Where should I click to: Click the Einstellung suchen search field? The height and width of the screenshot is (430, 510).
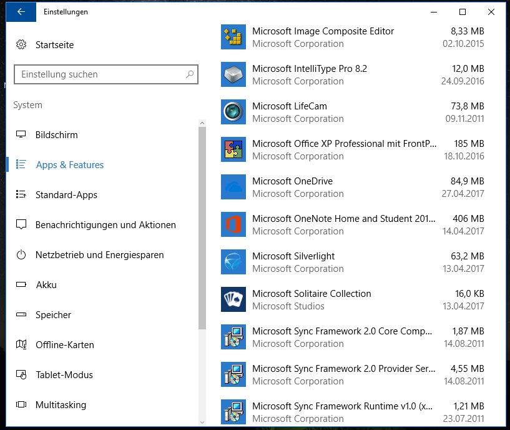click(100, 74)
